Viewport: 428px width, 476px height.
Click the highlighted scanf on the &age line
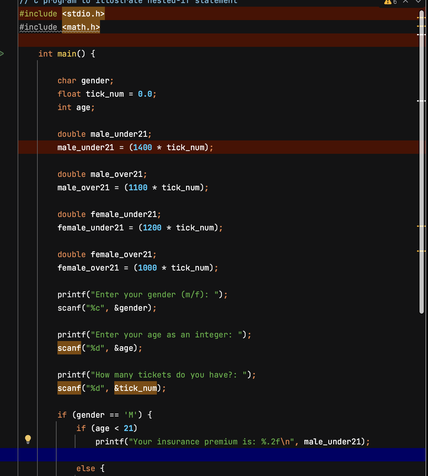(69, 348)
